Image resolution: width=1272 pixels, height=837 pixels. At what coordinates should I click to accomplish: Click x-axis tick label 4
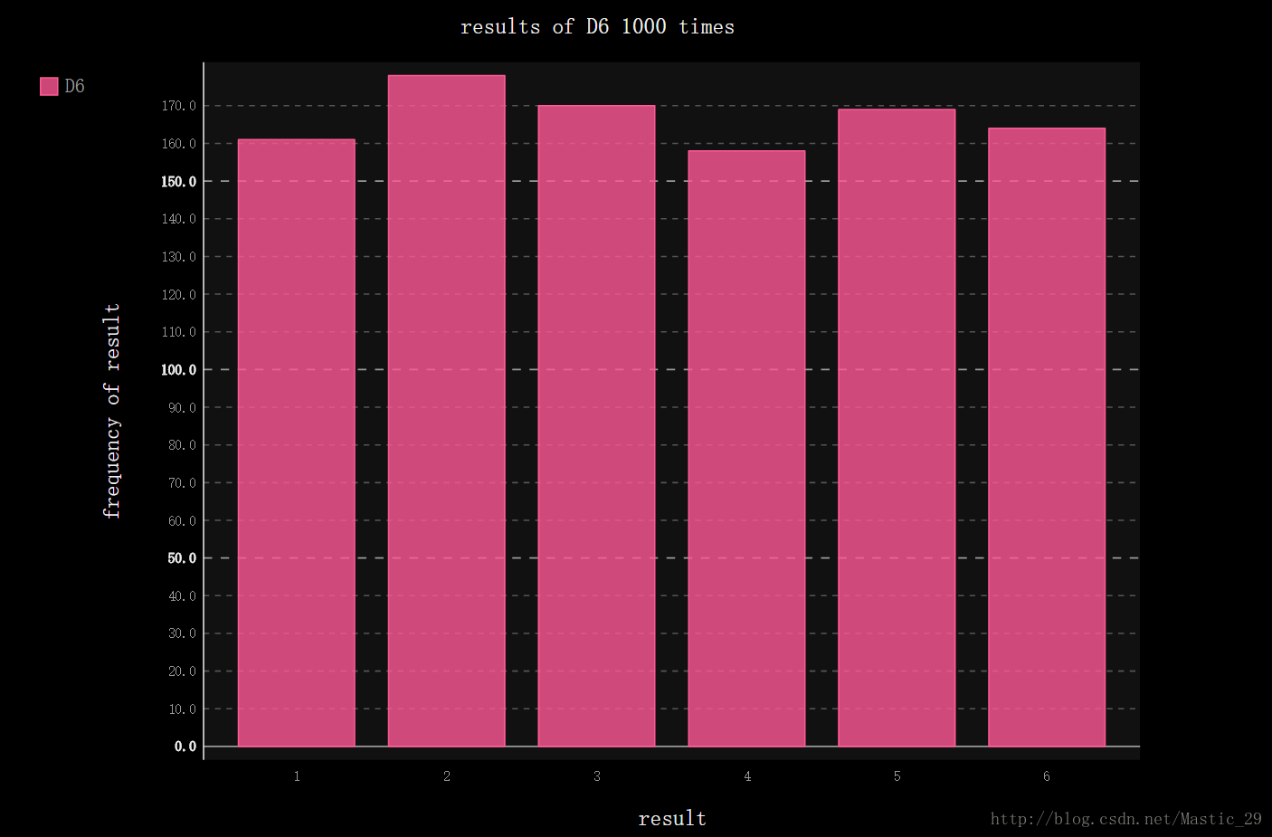[x=747, y=776]
